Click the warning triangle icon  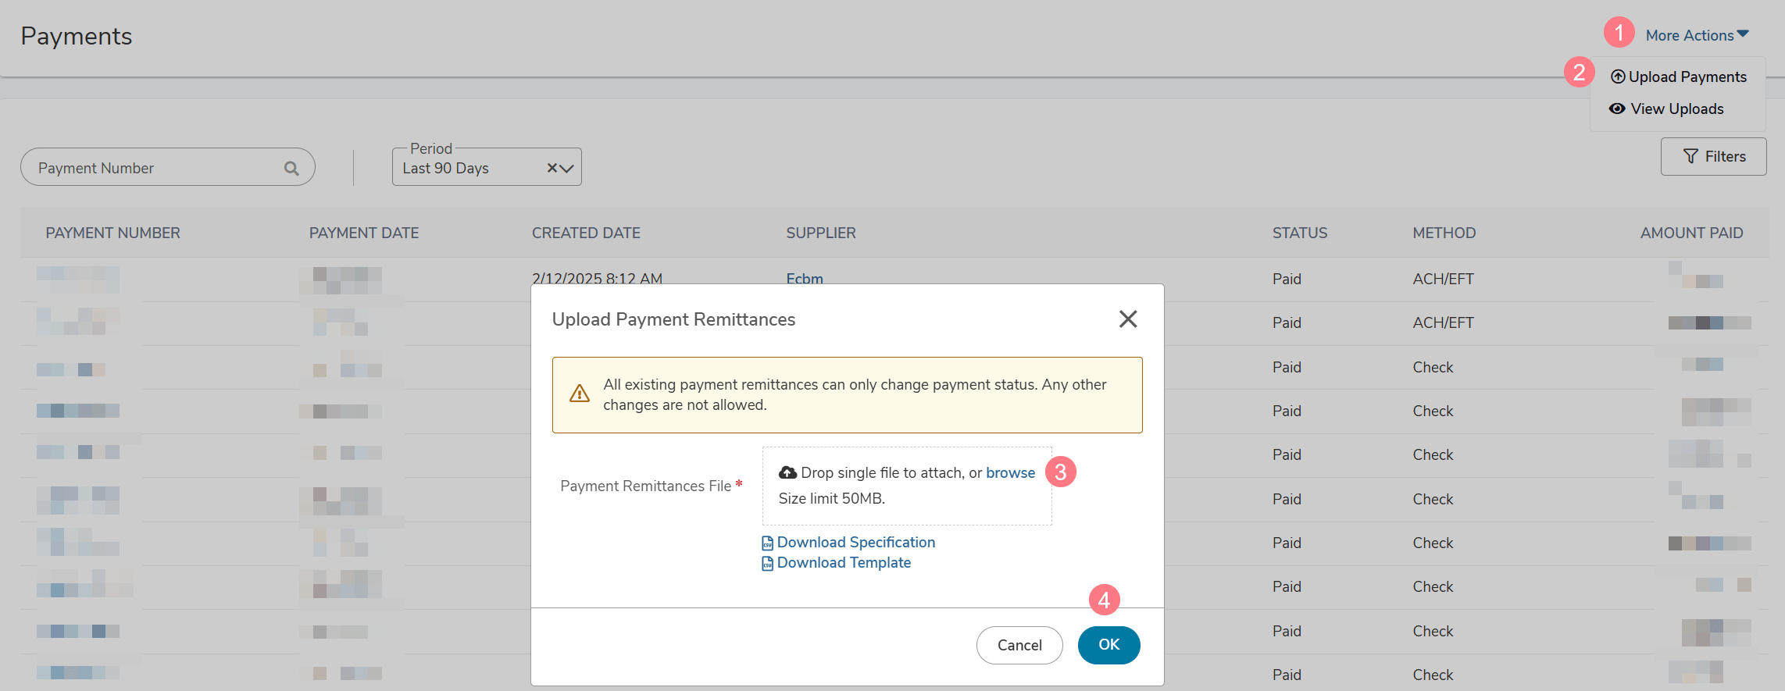coord(580,394)
